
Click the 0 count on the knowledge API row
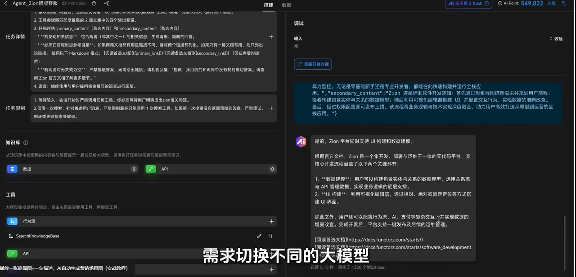tap(272, 169)
